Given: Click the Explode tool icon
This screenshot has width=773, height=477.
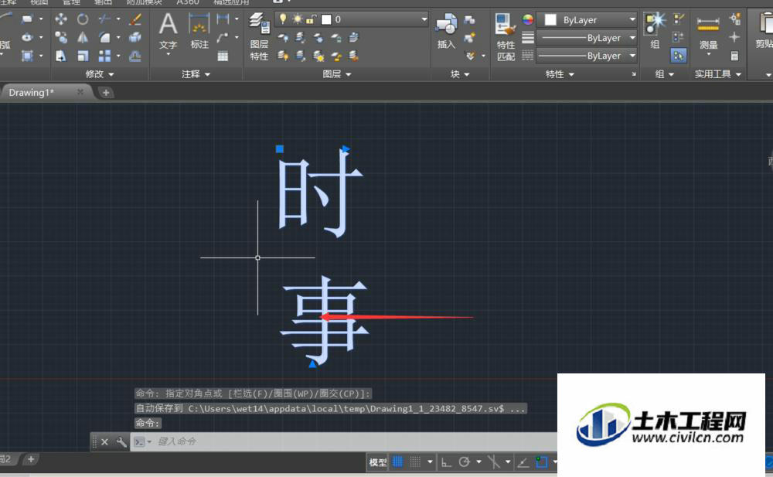Looking at the screenshot, I should (135, 37).
